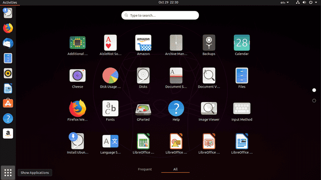Open Ubuntu Software from the dock
The width and height of the screenshot is (321, 180).
tap(8, 103)
